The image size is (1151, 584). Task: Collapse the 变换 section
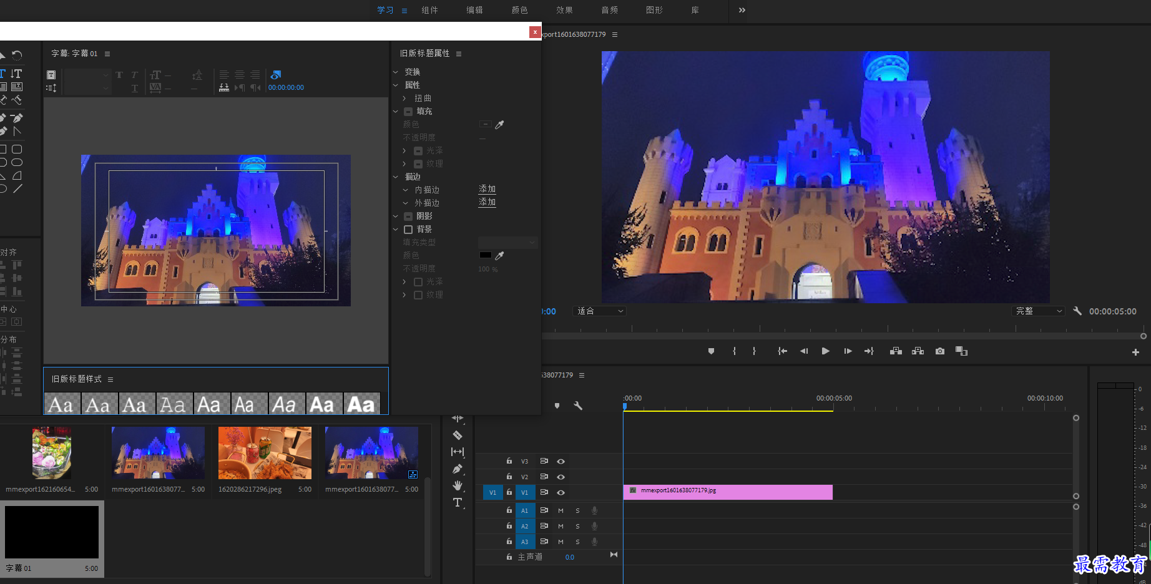396,72
